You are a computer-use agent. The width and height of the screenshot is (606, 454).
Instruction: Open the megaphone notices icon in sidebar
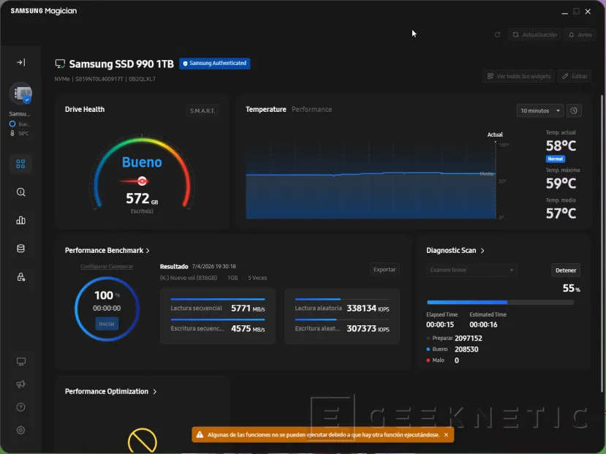21,384
